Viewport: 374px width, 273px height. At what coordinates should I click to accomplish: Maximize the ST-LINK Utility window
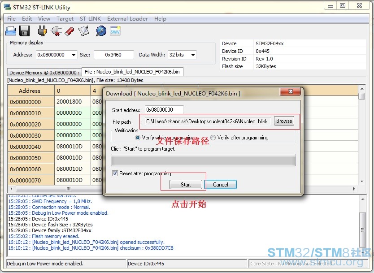343,6
